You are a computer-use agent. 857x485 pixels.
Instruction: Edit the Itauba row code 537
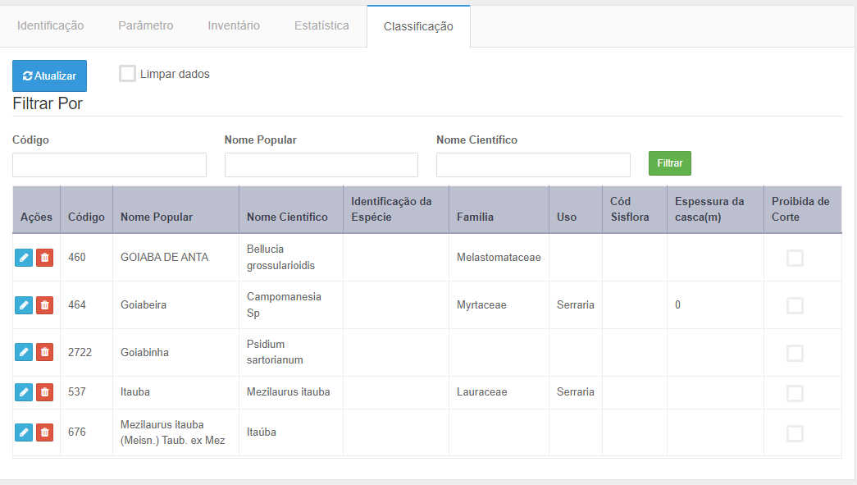pos(24,392)
